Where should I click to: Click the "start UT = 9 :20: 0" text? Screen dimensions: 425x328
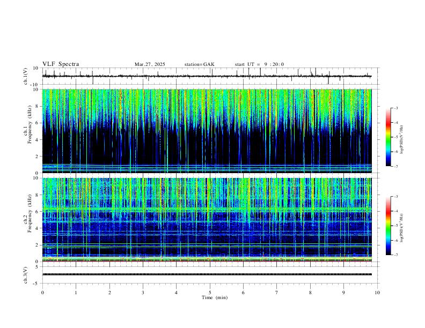click(x=259, y=64)
